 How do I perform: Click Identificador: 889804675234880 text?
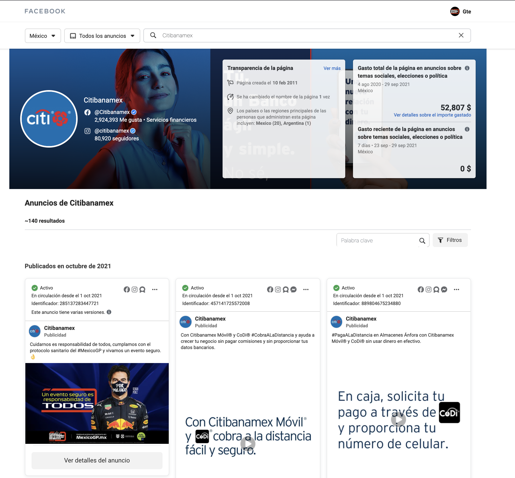pyautogui.click(x=367, y=303)
